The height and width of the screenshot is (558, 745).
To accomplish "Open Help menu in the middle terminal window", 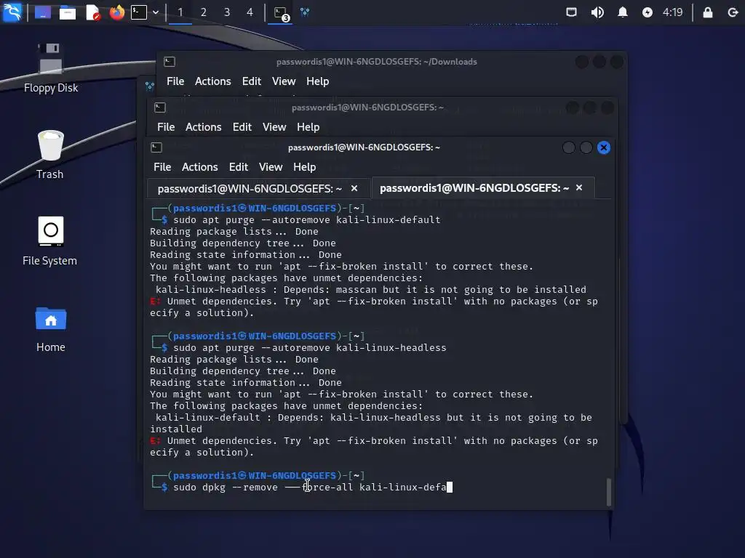I will pyautogui.click(x=308, y=127).
